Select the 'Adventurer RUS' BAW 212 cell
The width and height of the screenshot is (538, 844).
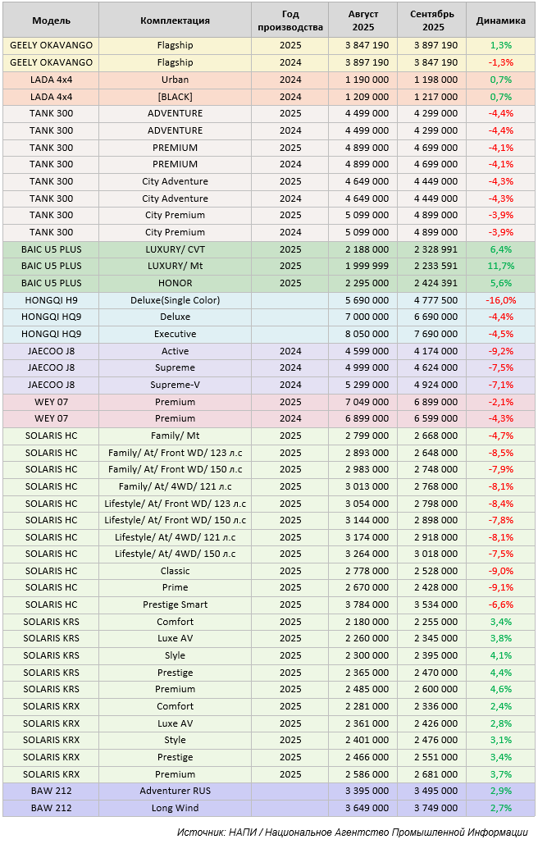pyautogui.click(x=175, y=791)
